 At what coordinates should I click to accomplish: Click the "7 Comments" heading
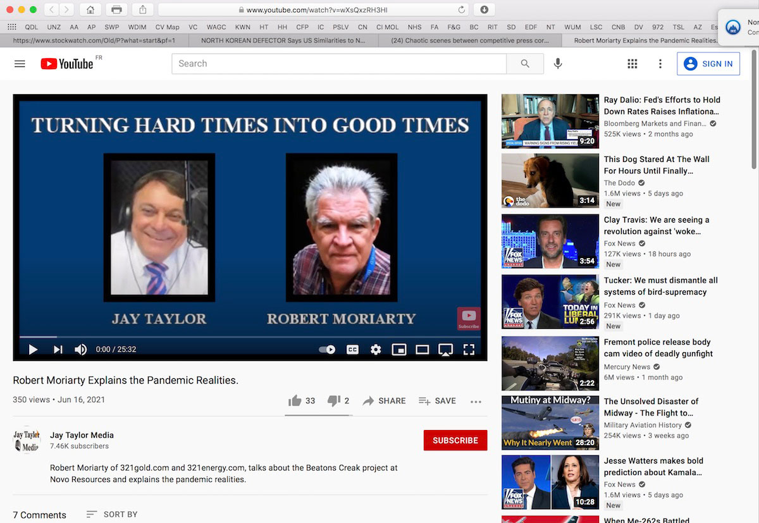[x=40, y=515]
